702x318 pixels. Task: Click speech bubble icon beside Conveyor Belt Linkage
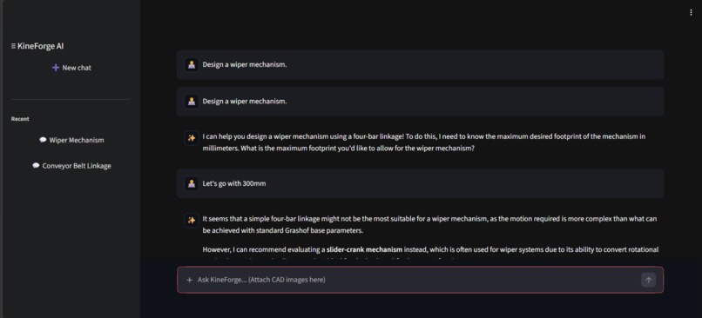tap(36, 166)
